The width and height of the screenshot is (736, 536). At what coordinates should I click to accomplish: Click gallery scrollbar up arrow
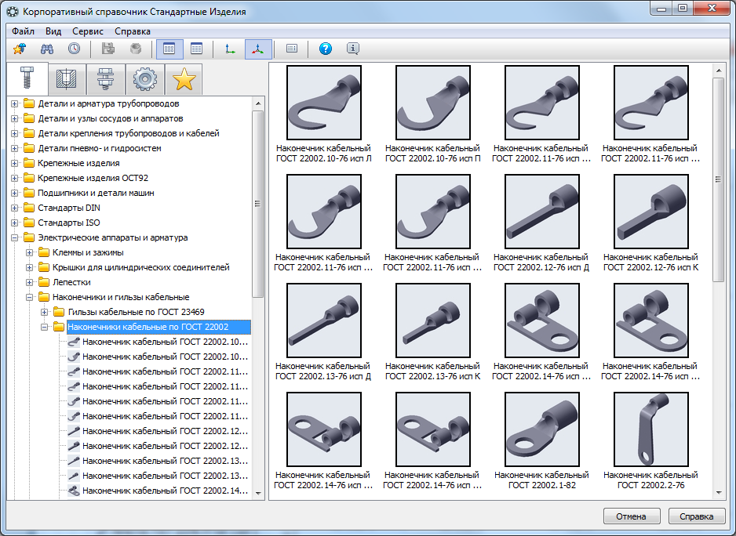point(719,71)
